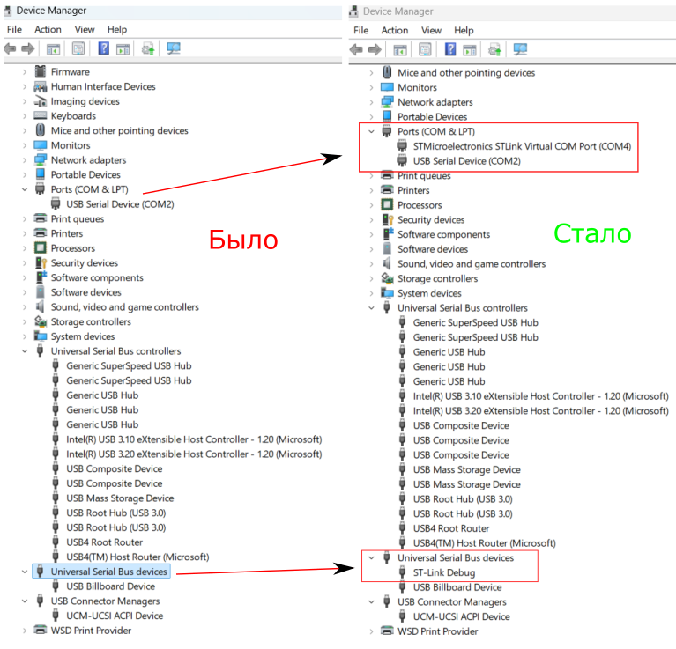Select USB Serial Device (COM2) in right window
This screenshot has height=649, width=676.
tap(466, 161)
